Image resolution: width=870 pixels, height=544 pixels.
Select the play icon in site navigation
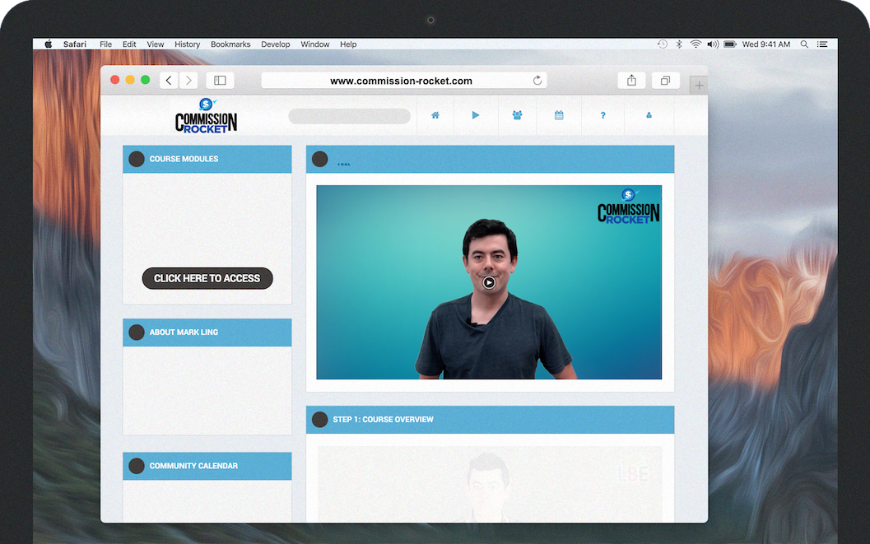coord(476,115)
